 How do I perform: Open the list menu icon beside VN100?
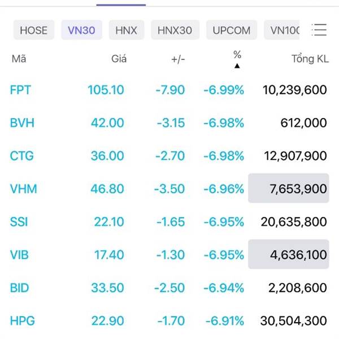pyautogui.click(x=319, y=29)
